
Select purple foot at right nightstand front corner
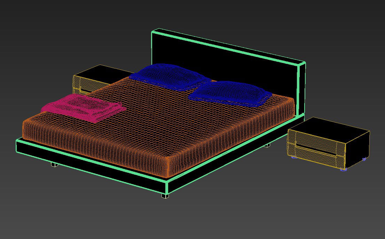pyautogui.click(x=344, y=170)
